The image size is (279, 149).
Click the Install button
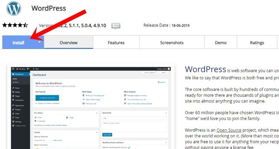pos(18,43)
